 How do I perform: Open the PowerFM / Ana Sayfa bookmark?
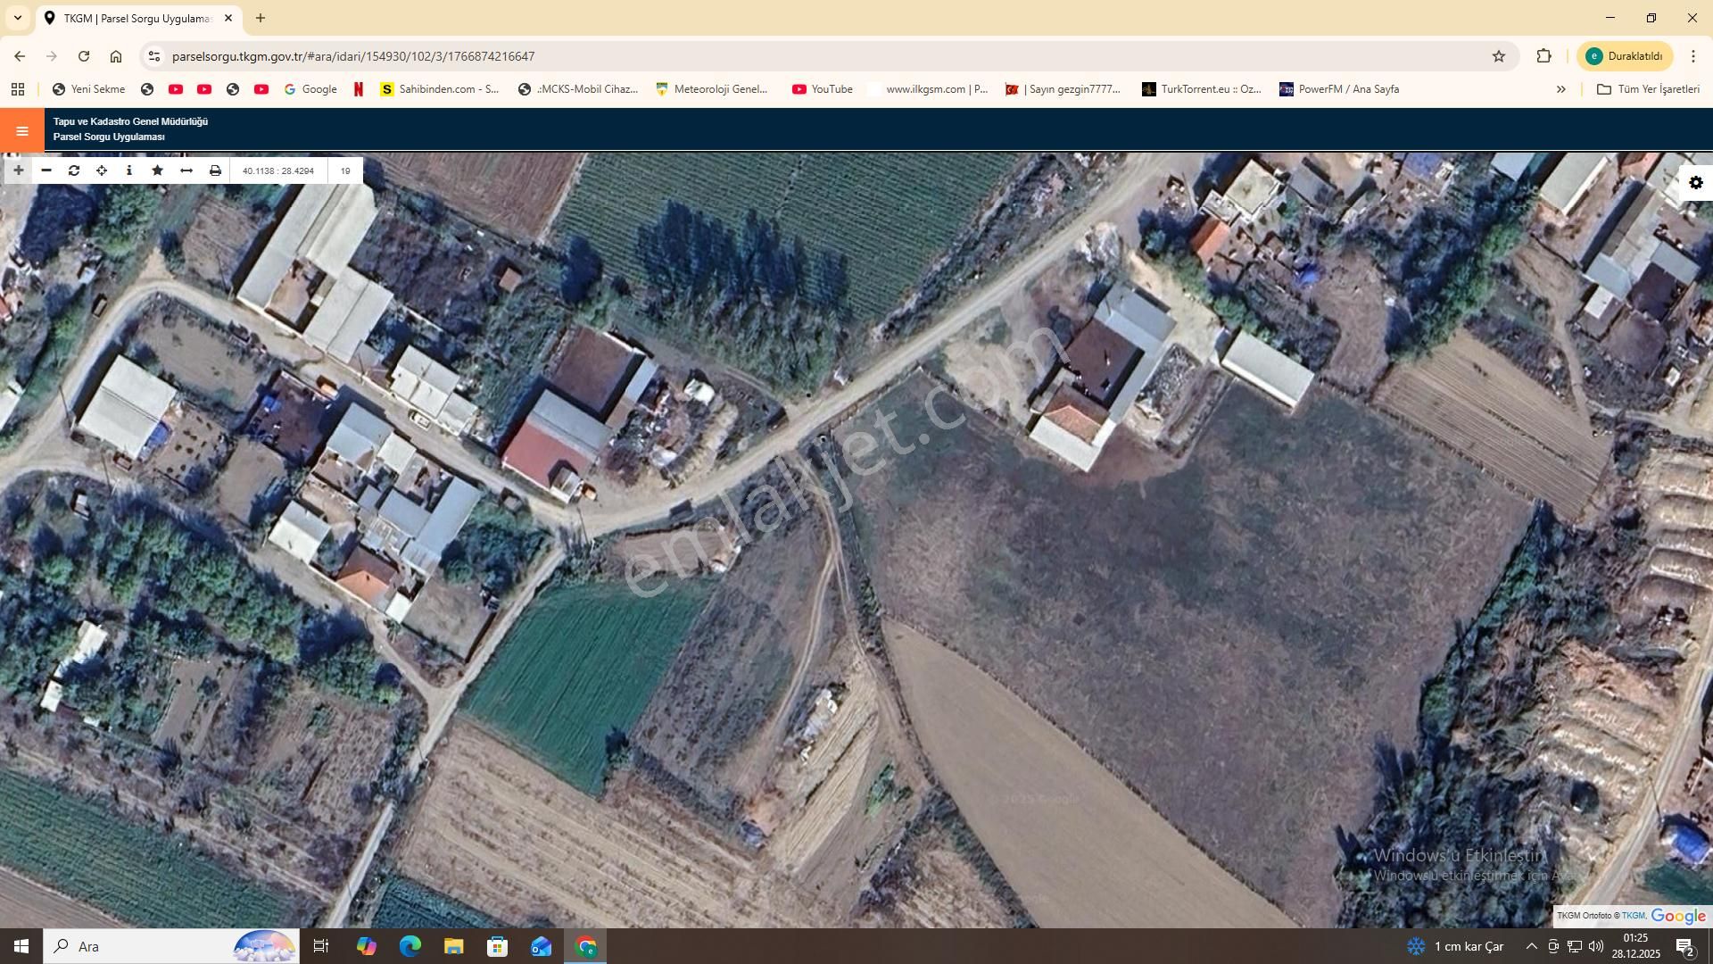click(1343, 88)
